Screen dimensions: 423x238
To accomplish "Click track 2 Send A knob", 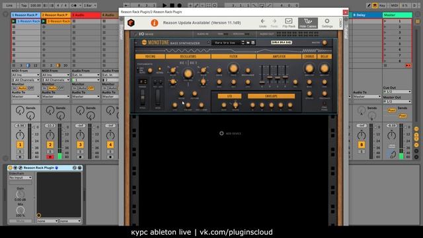I will point(50,110).
